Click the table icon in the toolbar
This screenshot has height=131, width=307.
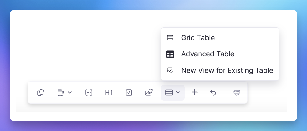click(169, 92)
